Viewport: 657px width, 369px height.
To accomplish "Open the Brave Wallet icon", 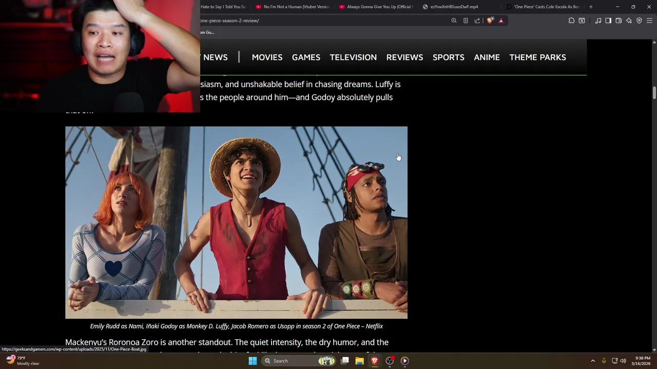I will tap(619, 20).
